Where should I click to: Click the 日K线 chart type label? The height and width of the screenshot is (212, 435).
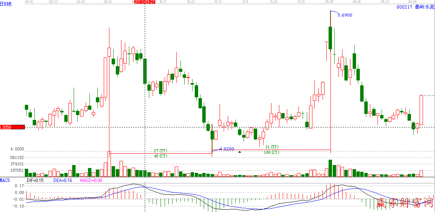[x=6, y=4]
